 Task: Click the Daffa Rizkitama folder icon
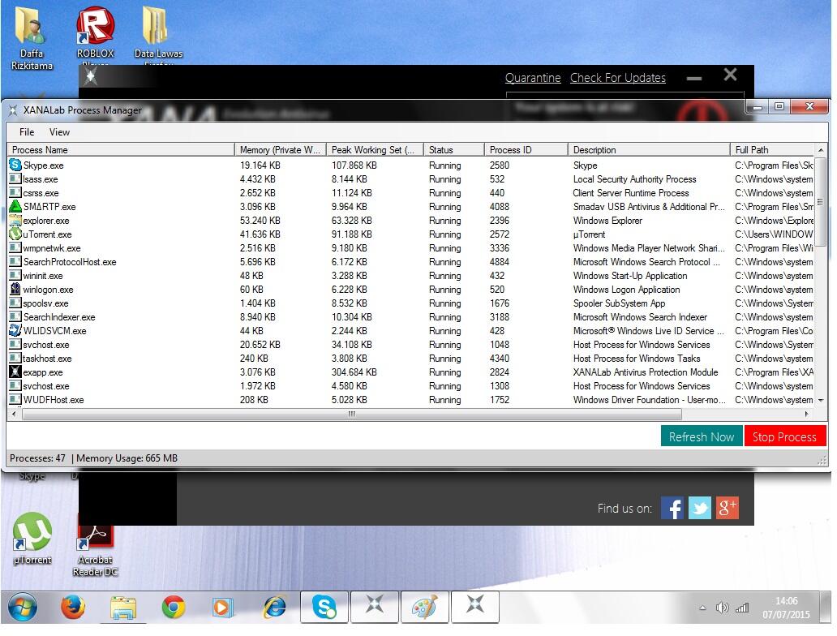click(32, 37)
